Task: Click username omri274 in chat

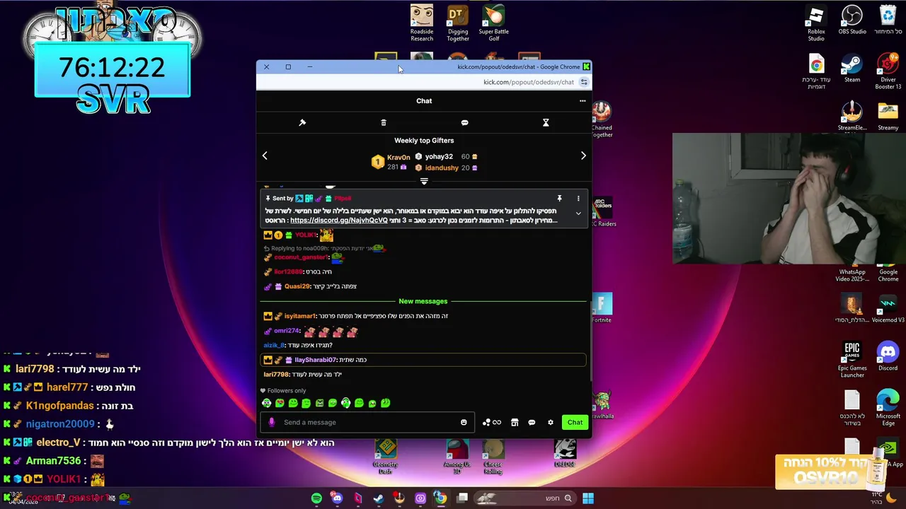Action: pos(286,331)
